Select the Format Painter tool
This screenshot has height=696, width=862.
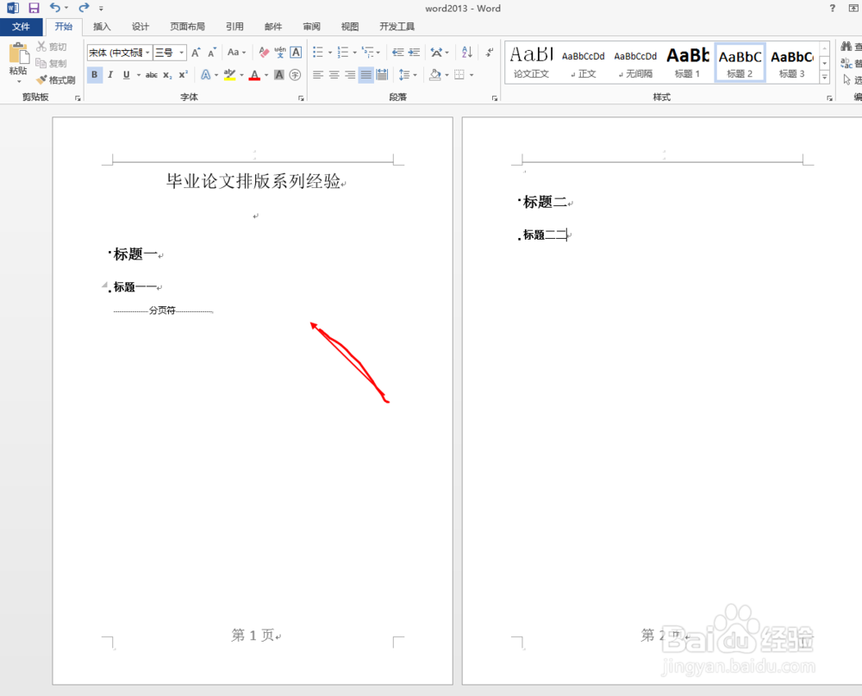pyautogui.click(x=57, y=80)
